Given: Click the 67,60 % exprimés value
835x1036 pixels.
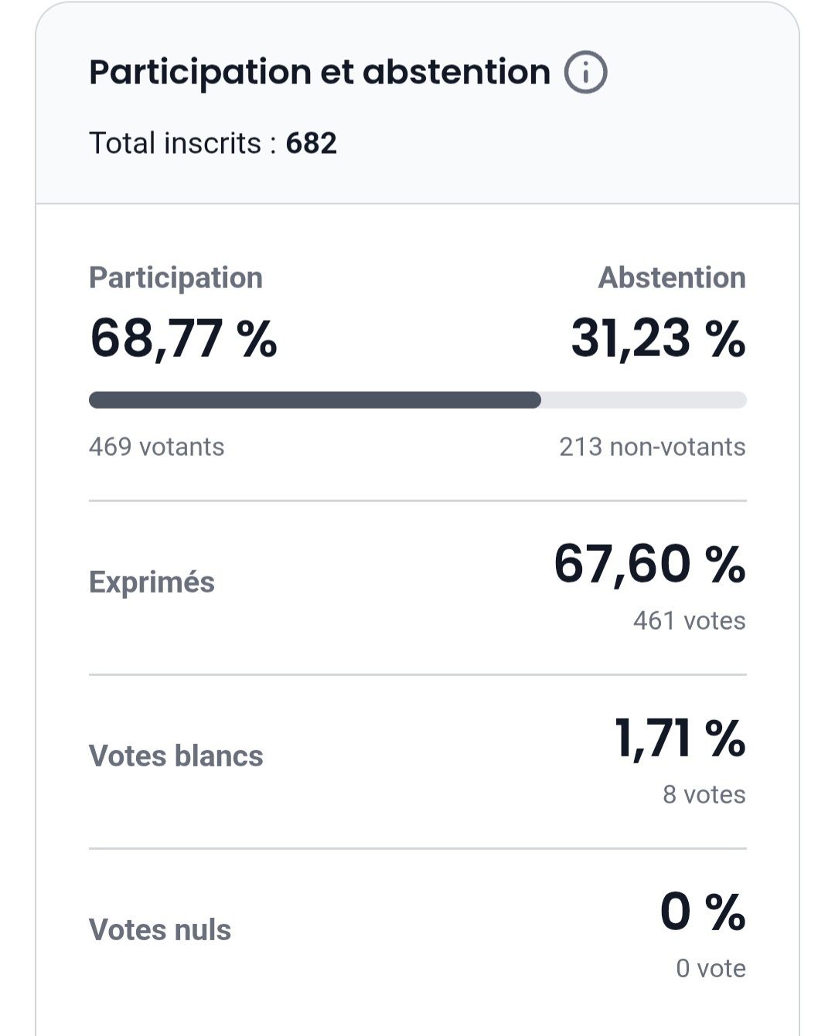Looking at the screenshot, I should 649,563.
